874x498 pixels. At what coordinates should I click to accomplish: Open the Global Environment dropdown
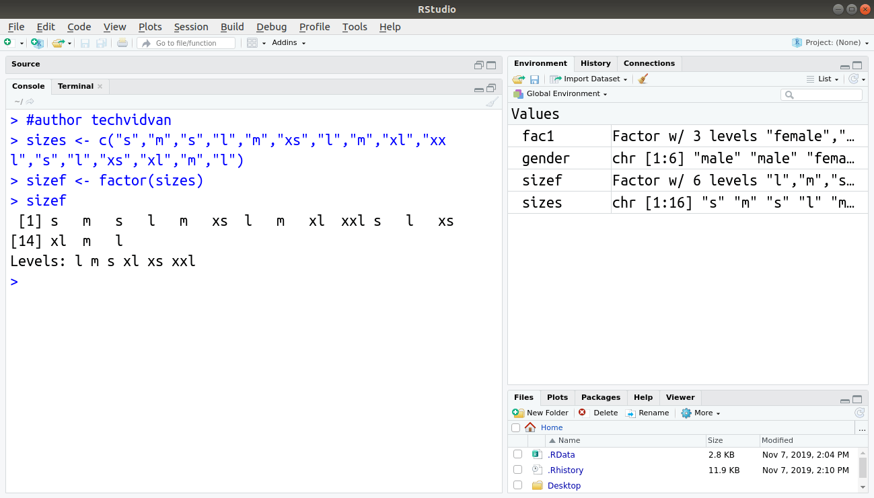(x=560, y=93)
